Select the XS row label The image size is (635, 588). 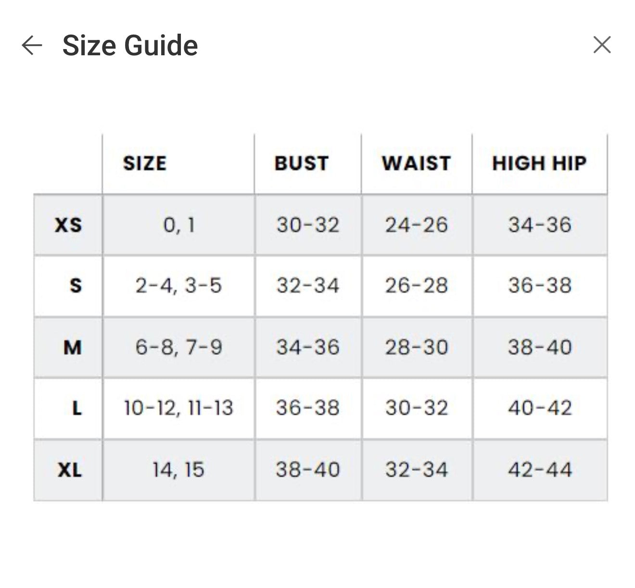(68, 225)
